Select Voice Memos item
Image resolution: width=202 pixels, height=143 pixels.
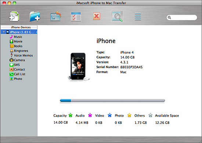pos(21,55)
